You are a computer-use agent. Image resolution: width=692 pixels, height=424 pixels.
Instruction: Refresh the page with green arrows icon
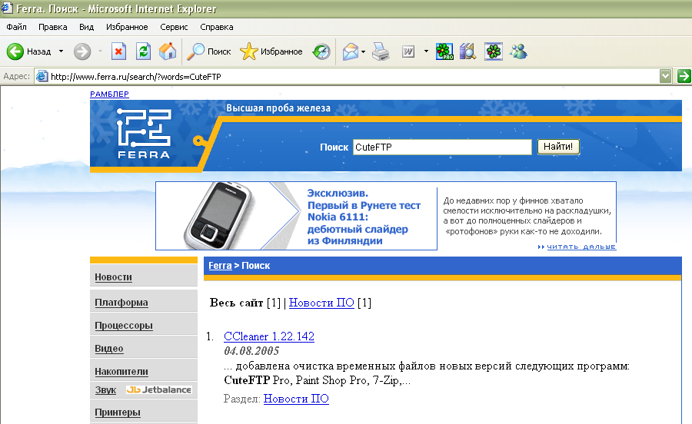click(x=143, y=51)
